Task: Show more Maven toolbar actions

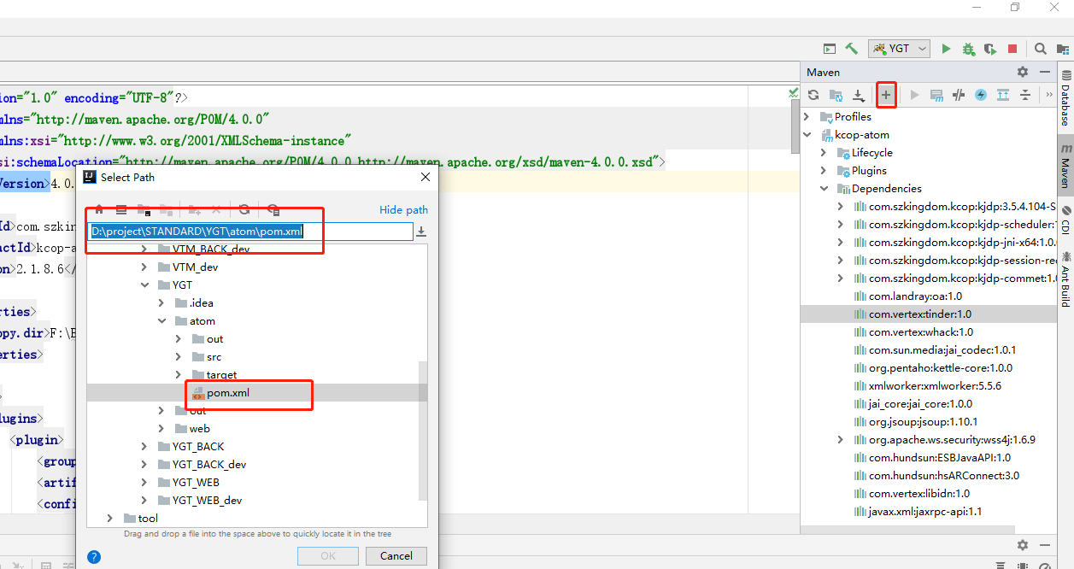Action: coord(1049,95)
